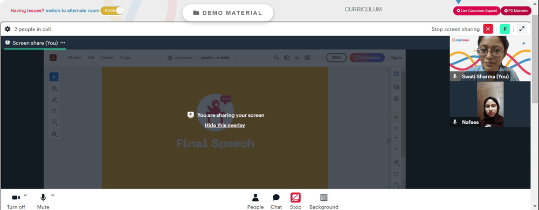
Task: Click Share button in PDF viewer
Action: pos(336,58)
